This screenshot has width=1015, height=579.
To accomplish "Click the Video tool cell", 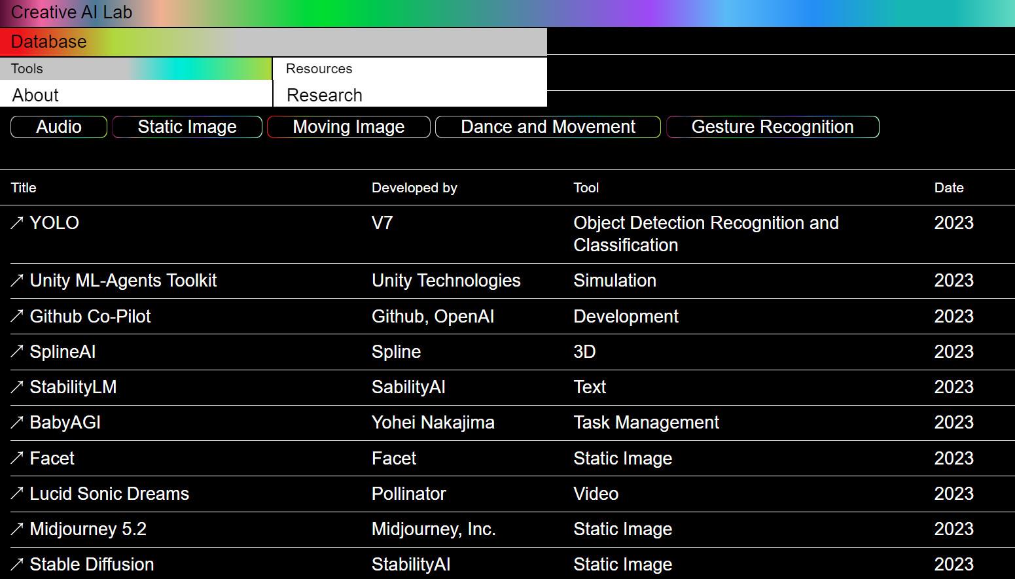I will 596,494.
